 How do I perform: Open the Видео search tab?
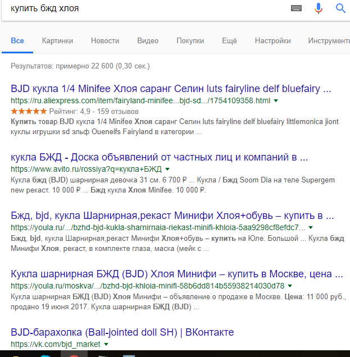148,41
